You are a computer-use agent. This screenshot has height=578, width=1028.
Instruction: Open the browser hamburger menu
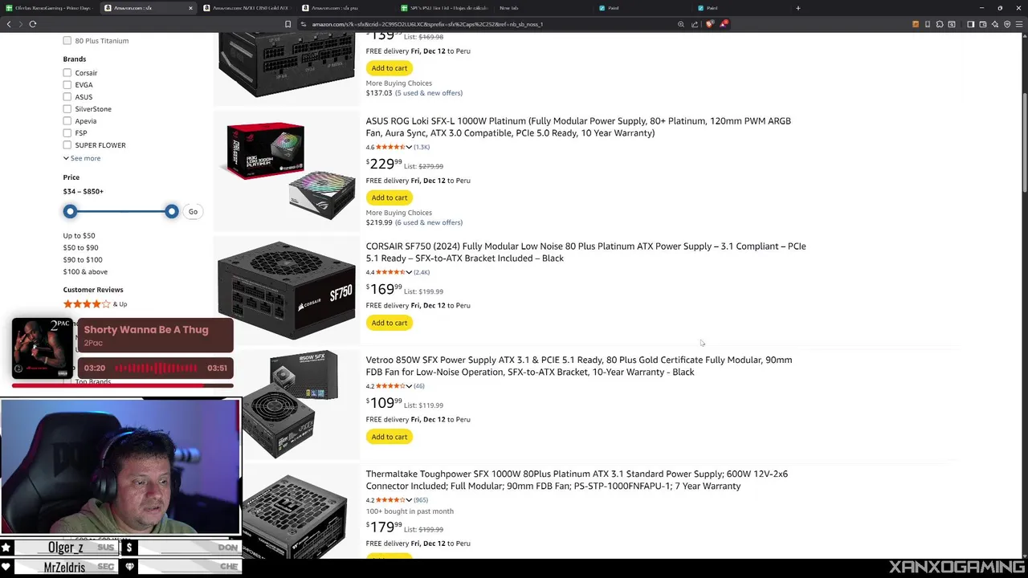1019,24
